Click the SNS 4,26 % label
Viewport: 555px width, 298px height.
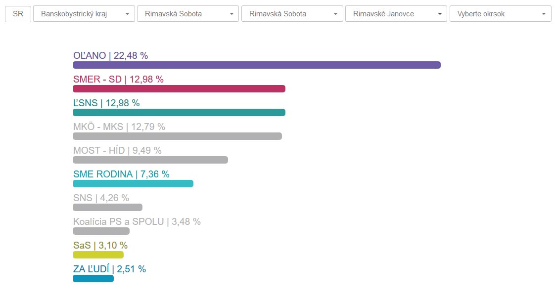coord(101,198)
